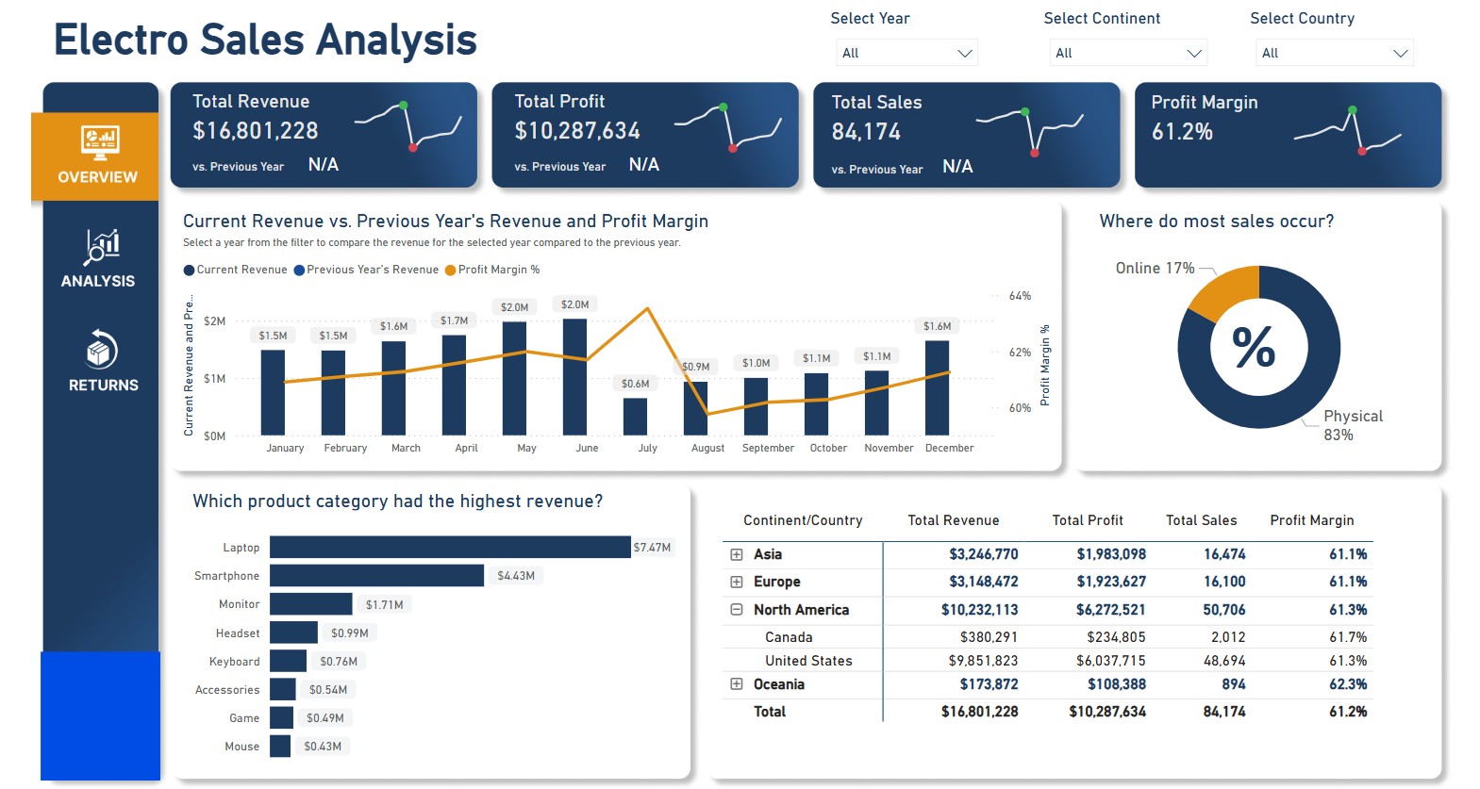Viewport: 1480px width, 789px height.
Task: Expand the Asia row in table
Action: 737,554
